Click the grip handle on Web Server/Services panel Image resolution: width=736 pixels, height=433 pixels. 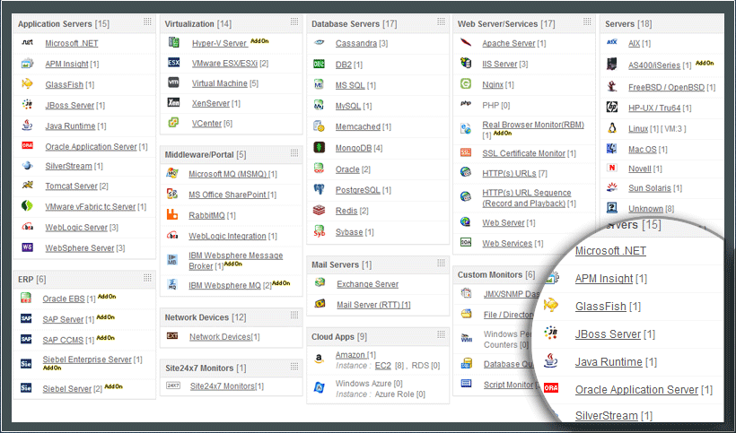(x=587, y=22)
